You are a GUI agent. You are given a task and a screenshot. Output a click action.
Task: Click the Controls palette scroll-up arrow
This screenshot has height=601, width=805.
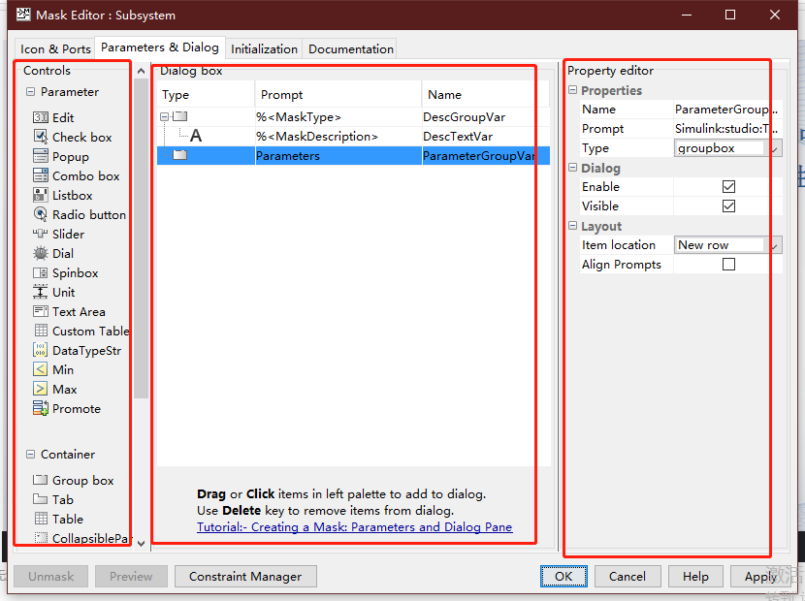(142, 71)
